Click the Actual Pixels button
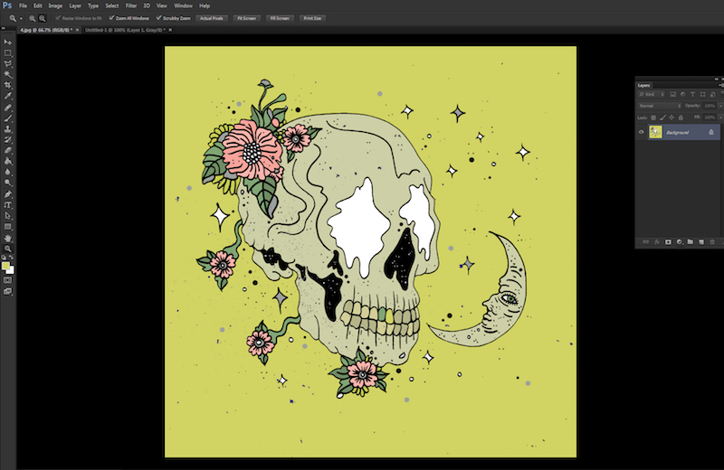The image size is (724, 470). pyautogui.click(x=212, y=18)
